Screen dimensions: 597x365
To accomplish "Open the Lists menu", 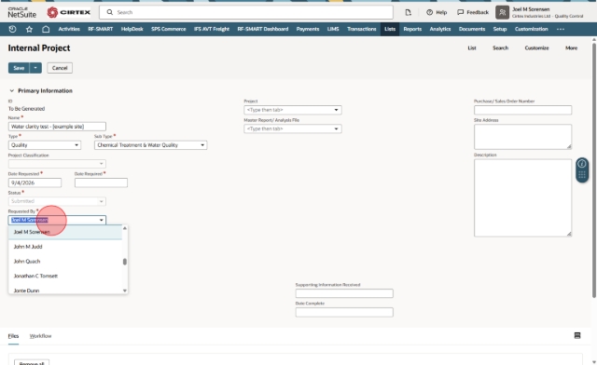I will coord(390,29).
